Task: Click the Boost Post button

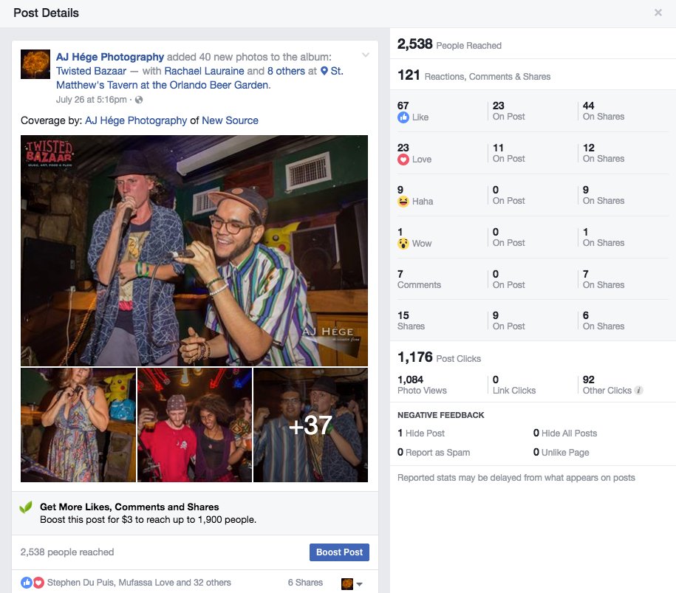Action: [x=339, y=552]
